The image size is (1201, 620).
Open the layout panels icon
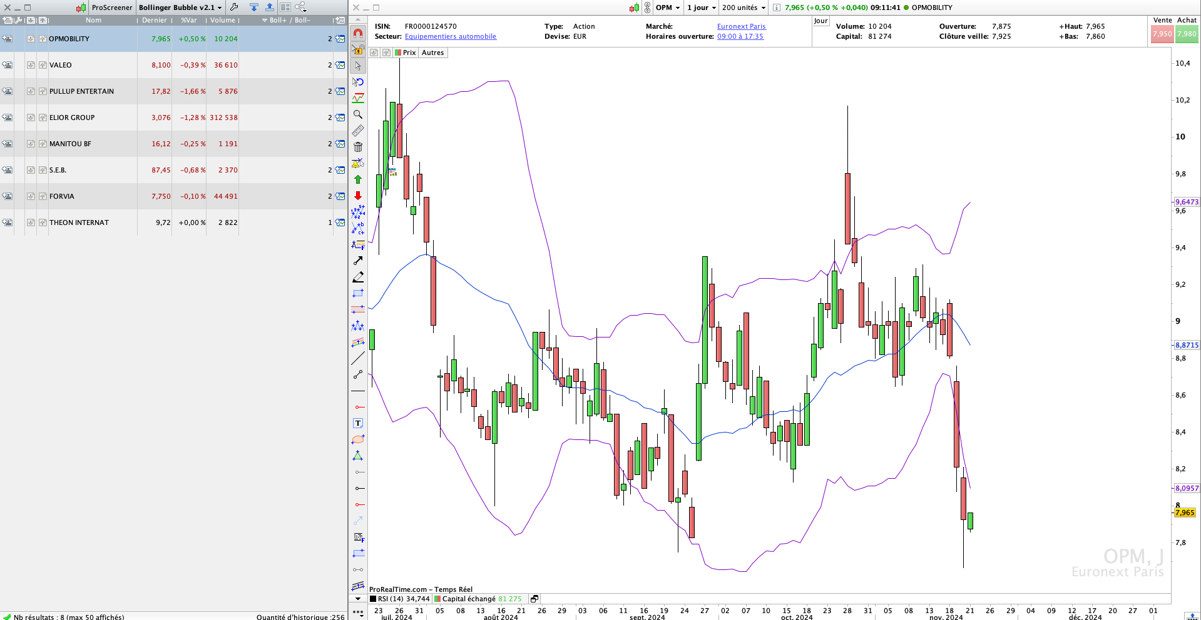[x=285, y=7]
